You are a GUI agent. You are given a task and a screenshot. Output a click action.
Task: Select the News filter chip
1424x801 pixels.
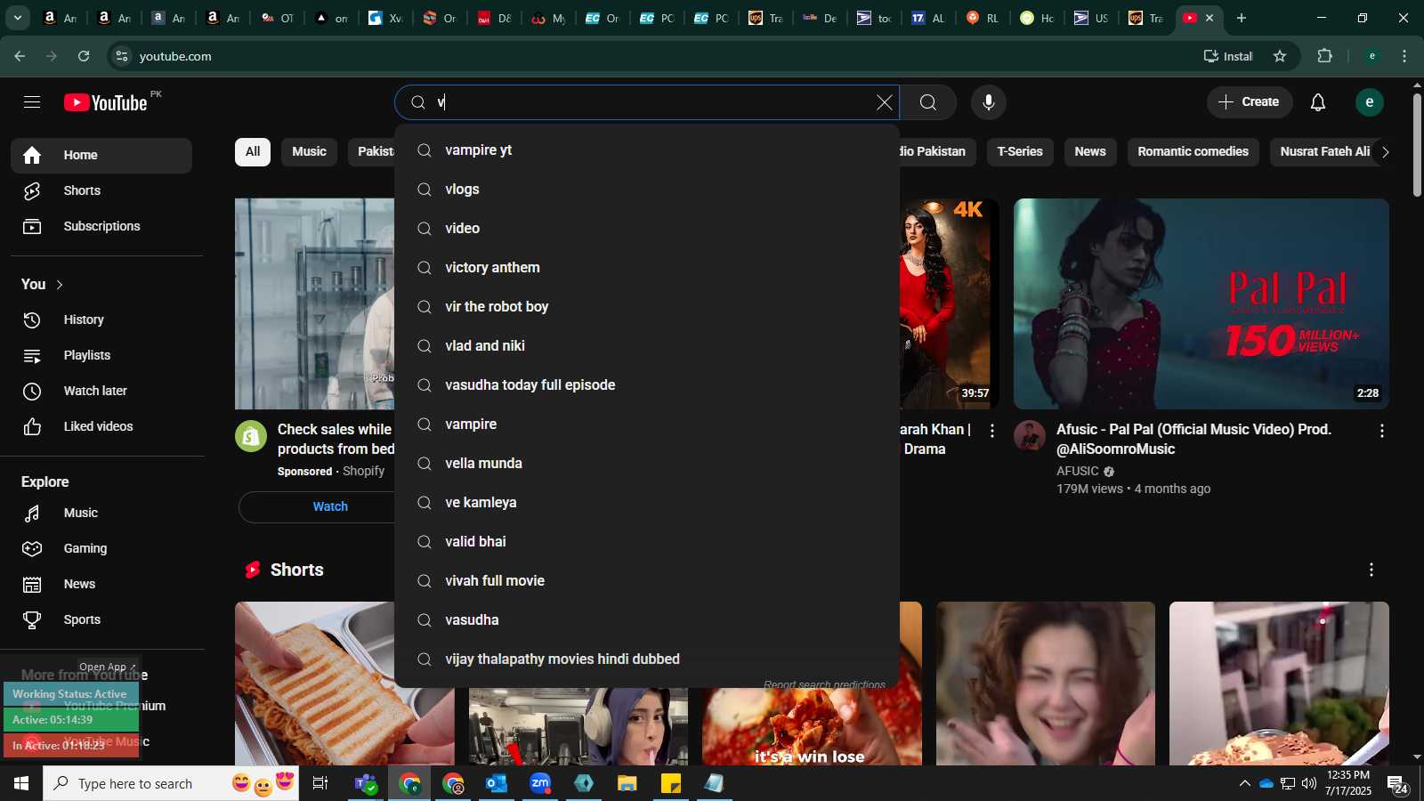point(1089,151)
